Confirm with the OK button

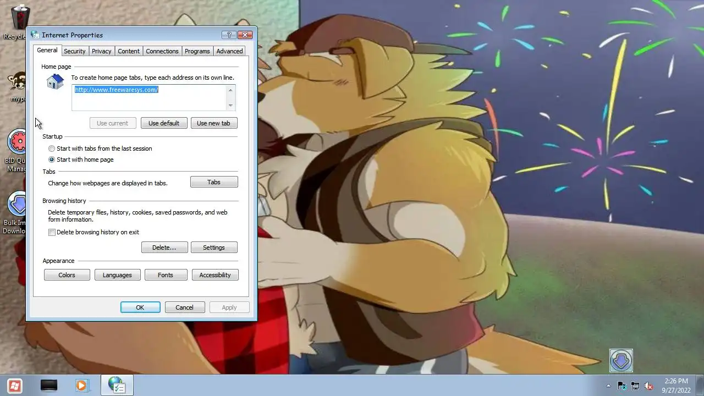tap(140, 307)
